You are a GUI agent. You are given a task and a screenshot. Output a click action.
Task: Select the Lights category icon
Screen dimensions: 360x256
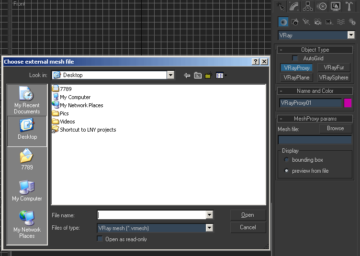click(x=306, y=22)
